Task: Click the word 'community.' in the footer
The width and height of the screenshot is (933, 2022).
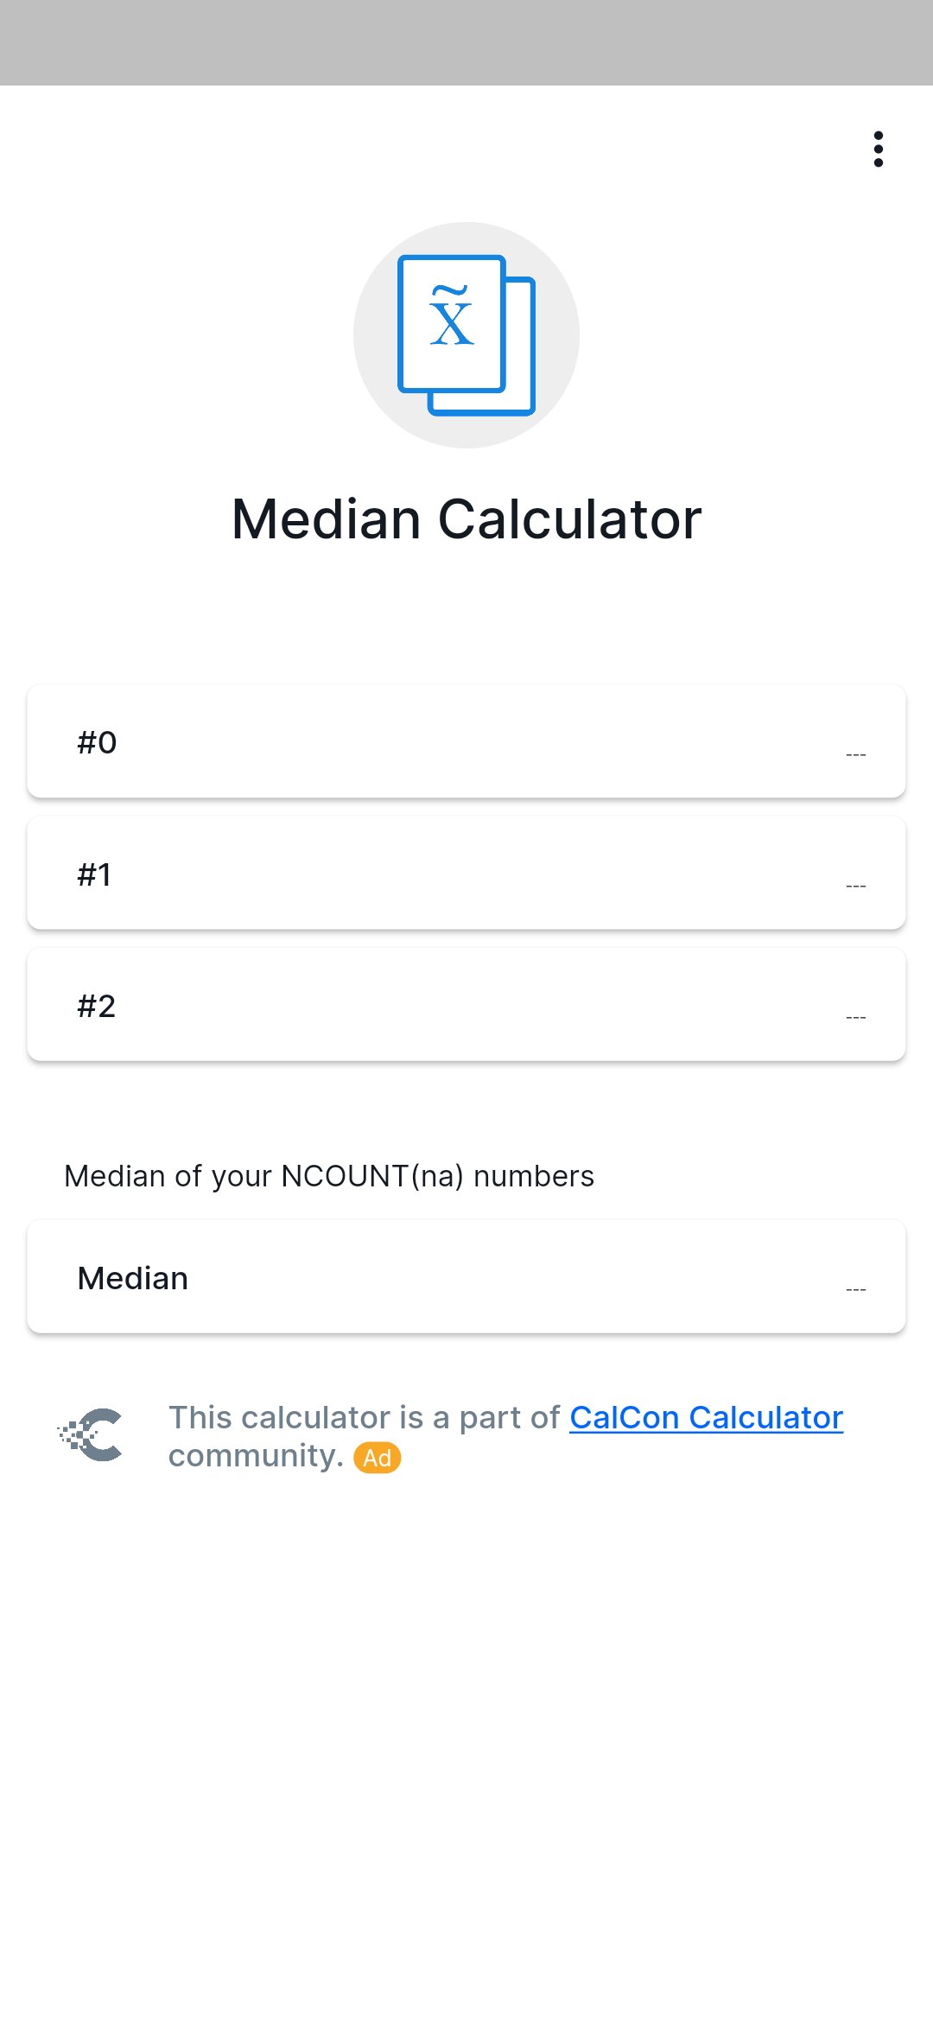Action: pyautogui.click(x=256, y=1456)
